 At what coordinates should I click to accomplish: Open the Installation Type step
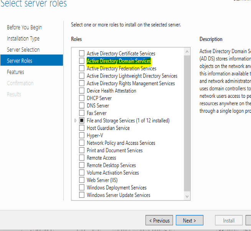pyautogui.click(x=23, y=38)
